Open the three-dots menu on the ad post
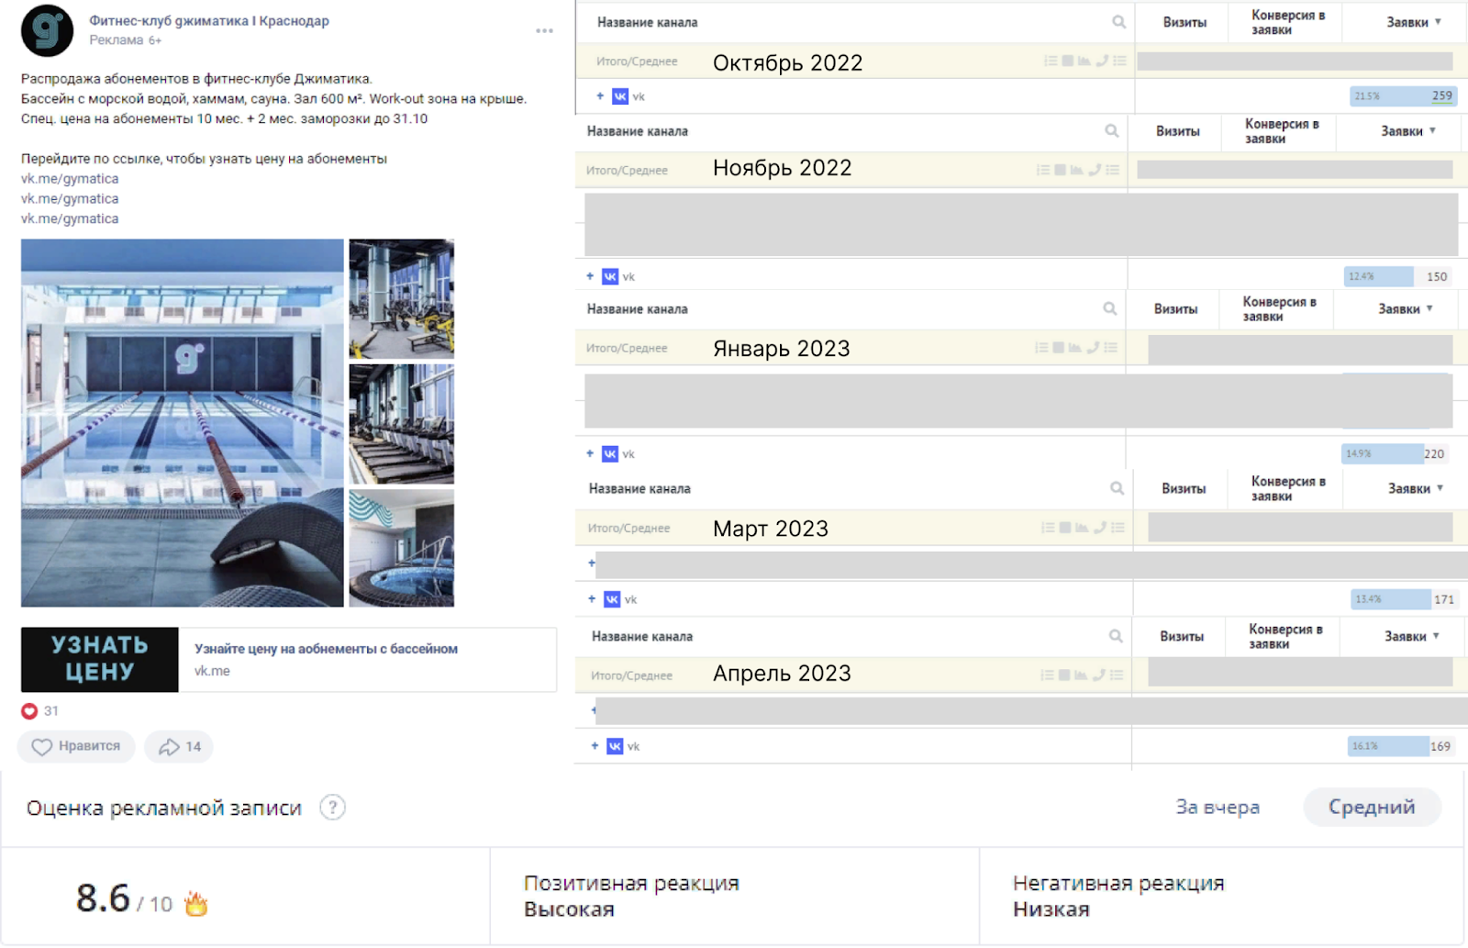The width and height of the screenshot is (1468, 948). [544, 31]
